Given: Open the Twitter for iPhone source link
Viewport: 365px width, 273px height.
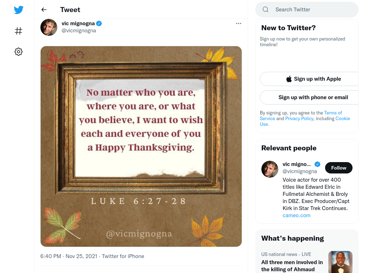Looking at the screenshot, I should (x=123, y=256).
